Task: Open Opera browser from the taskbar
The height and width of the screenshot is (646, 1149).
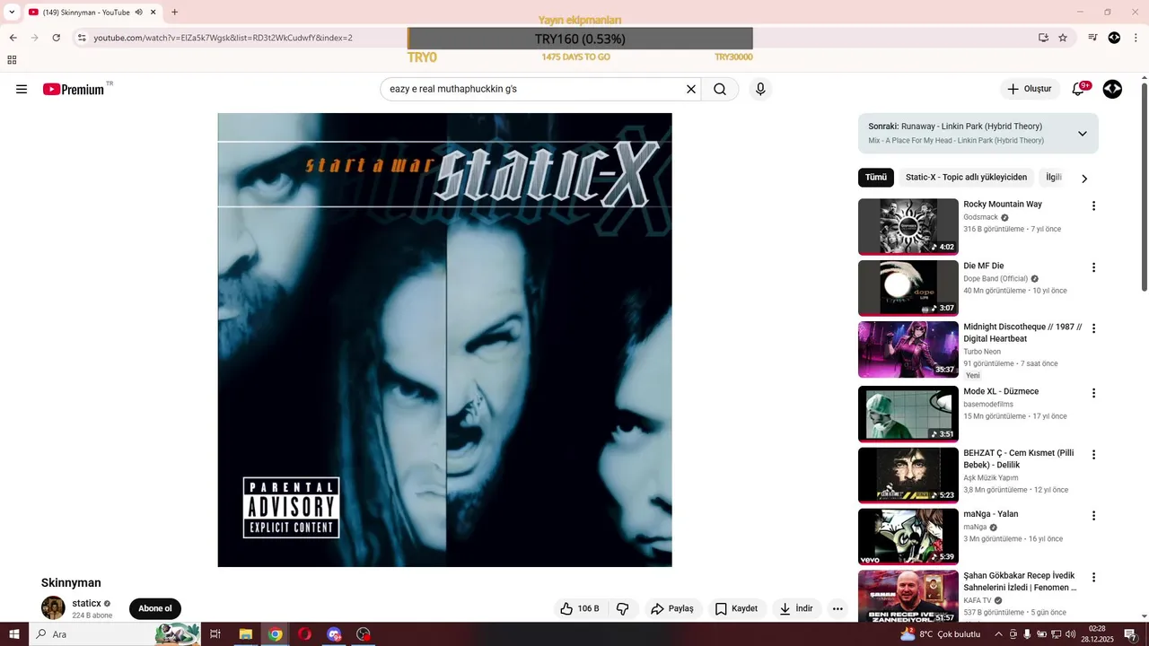Action: click(x=305, y=634)
